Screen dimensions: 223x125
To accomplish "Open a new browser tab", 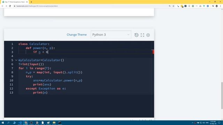I will tap(31, 2).
